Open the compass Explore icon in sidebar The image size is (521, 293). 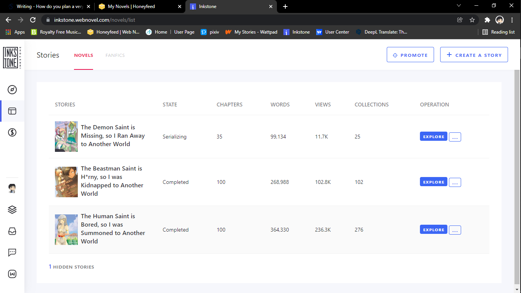pos(12,90)
